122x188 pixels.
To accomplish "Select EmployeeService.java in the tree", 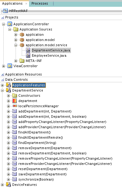I will 49,55.
